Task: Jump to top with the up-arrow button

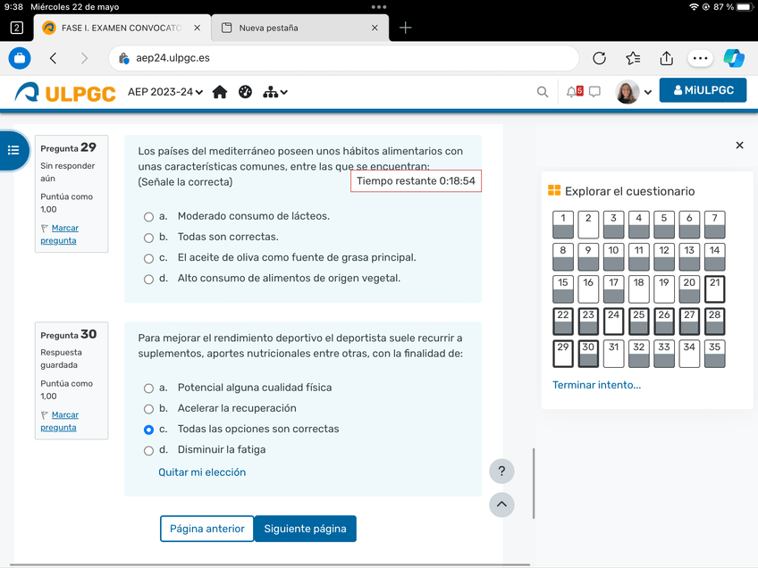Action: coord(501,505)
